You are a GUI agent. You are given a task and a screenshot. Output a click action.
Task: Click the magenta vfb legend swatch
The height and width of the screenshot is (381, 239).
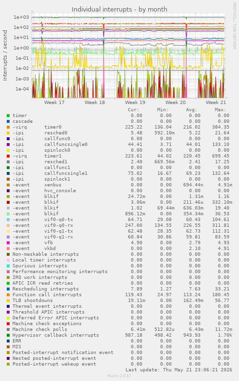[8, 243]
